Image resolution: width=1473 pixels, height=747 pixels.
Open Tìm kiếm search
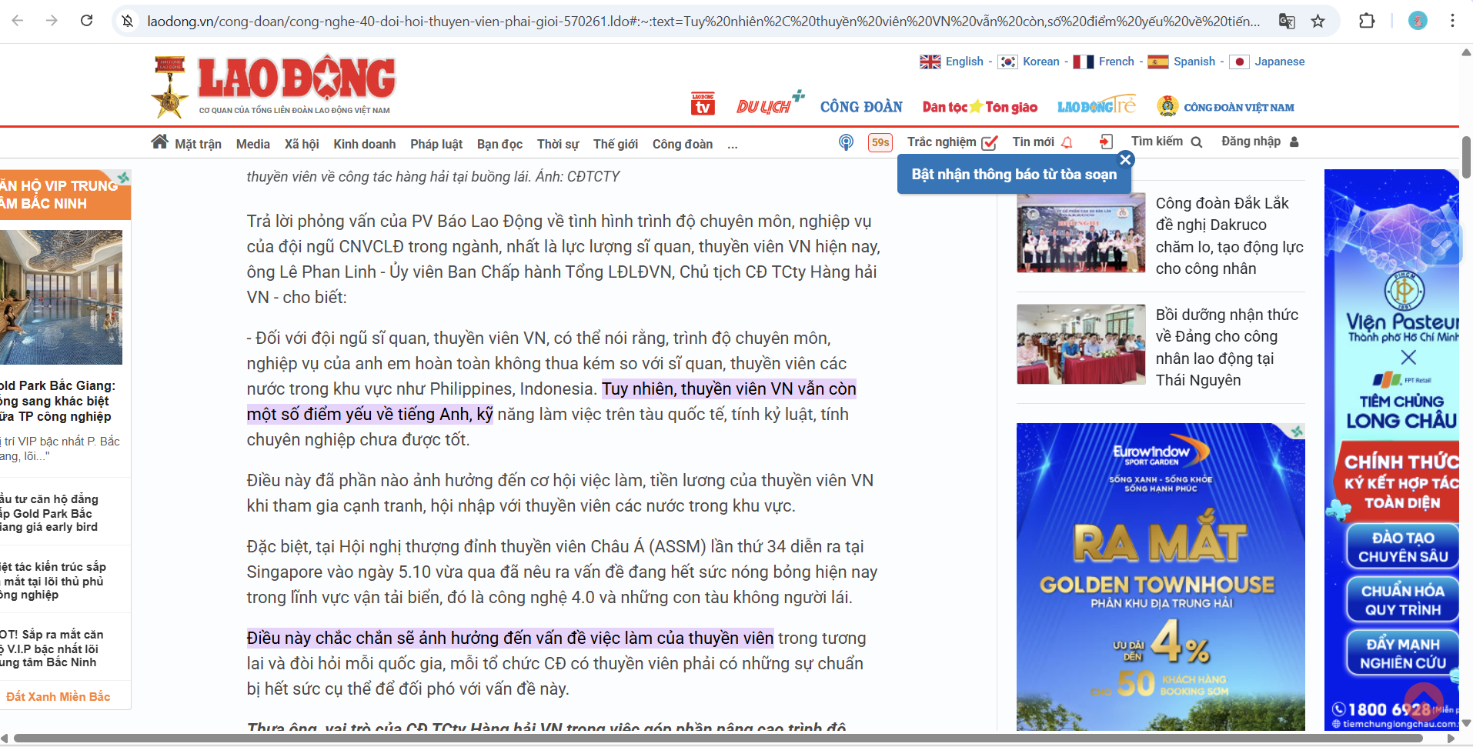pos(1166,142)
